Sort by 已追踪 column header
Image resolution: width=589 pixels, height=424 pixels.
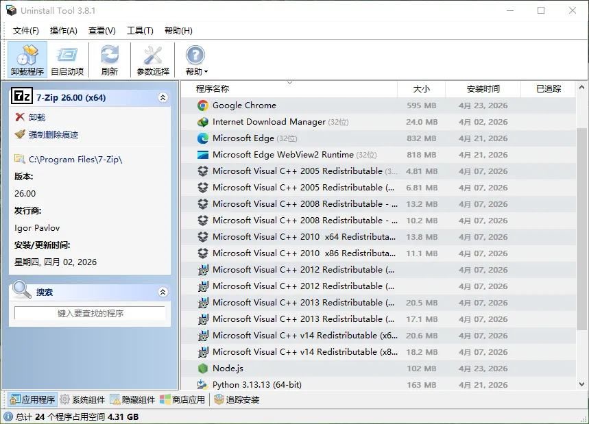548,89
